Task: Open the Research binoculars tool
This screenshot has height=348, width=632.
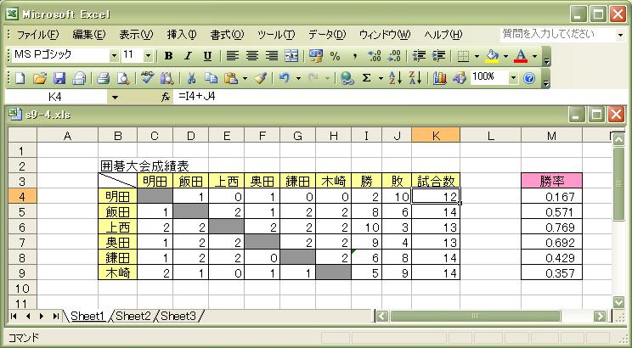Action: click(x=166, y=78)
